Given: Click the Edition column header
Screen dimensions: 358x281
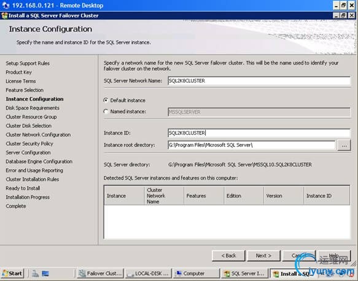Looking at the screenshot, I should click(x=244, y=196).
